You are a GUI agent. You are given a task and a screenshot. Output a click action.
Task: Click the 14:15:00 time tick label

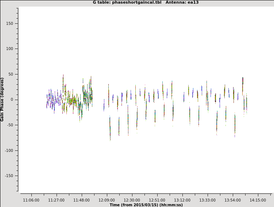point(258,200)
